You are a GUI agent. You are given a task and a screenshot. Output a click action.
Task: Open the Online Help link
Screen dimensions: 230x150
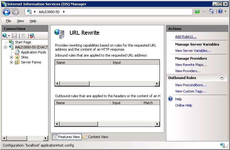pos(184,106)
